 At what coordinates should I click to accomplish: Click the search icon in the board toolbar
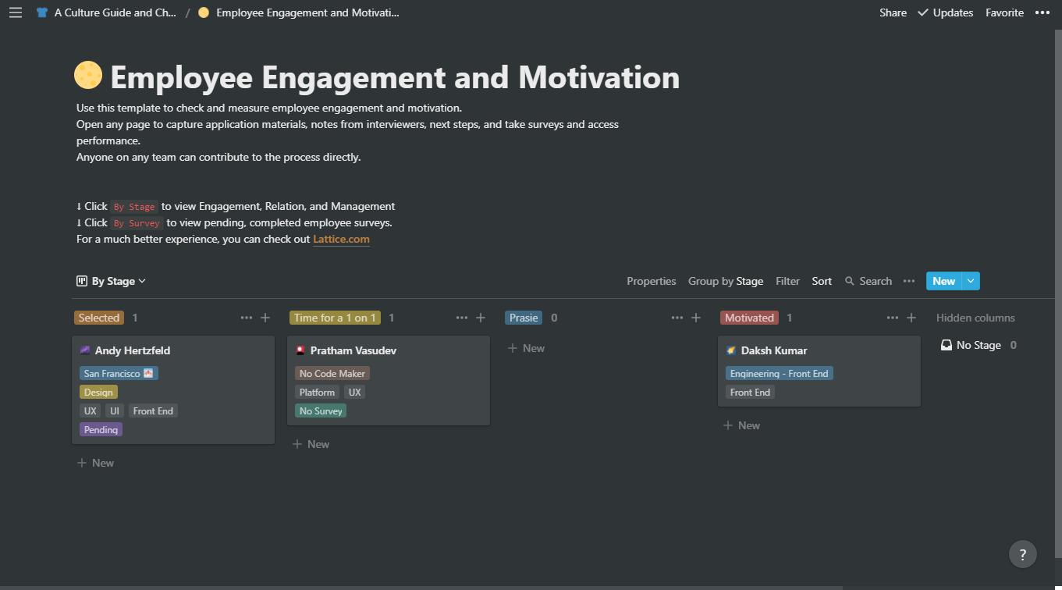tap(848, 280)
